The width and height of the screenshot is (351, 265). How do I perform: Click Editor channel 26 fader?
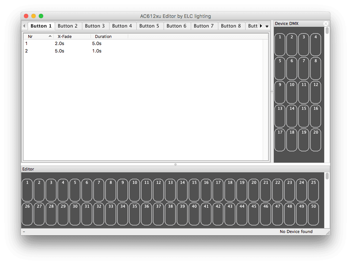(x=27, y=214)
